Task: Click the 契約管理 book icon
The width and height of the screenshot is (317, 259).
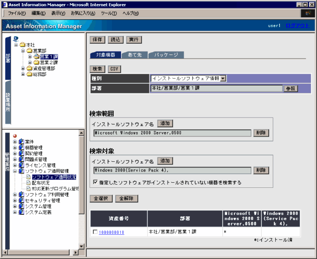Action: [x=21, y=153]
